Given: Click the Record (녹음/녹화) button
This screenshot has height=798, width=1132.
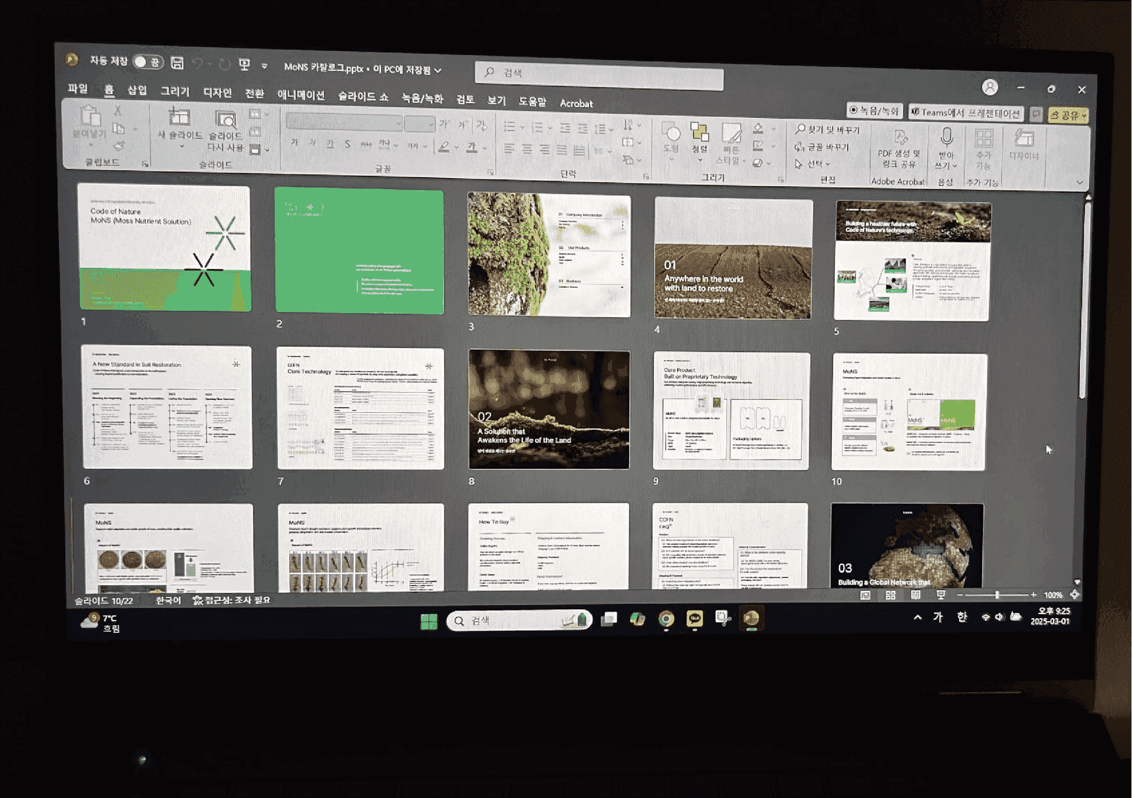Looking at the screenshot, I should point(874,110).
